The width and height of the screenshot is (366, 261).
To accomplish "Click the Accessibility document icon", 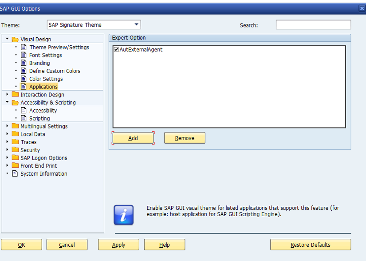I will 24,110.
